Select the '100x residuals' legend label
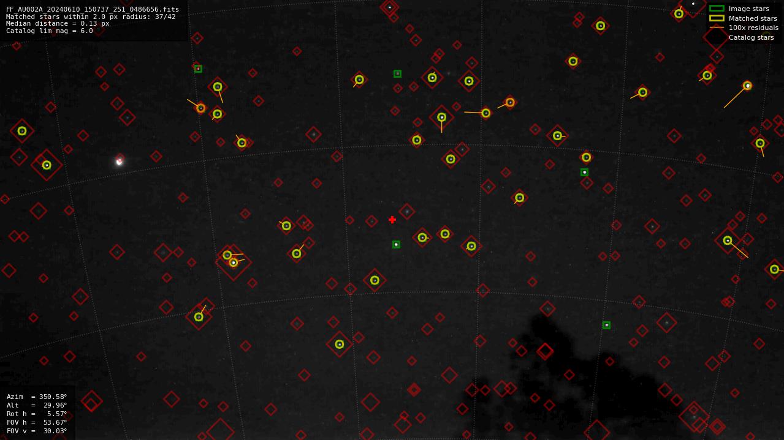 pos(753,28)
